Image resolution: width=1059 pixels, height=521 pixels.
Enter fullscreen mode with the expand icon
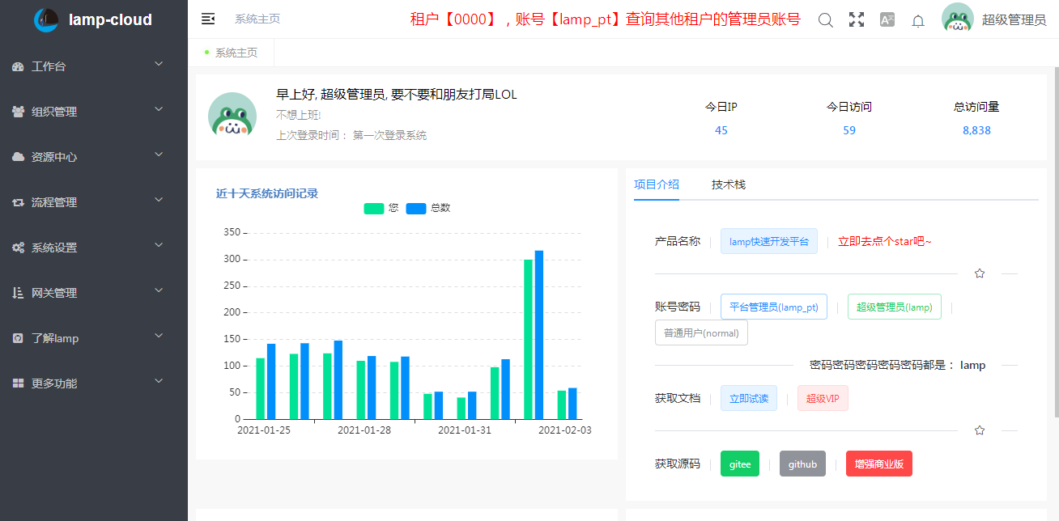(856, 20)
